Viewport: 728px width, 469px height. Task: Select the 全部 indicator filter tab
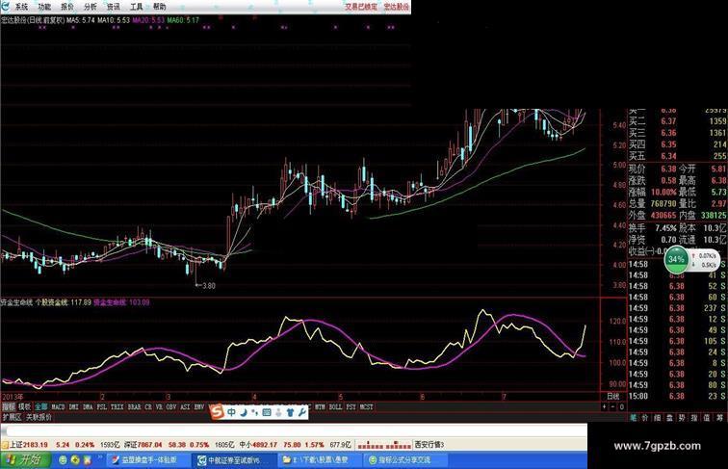pyautogui.click(x=40, y=406)
